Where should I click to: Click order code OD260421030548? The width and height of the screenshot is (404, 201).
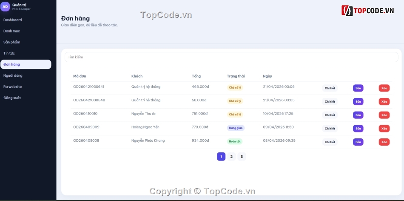click(x=89, y=100)
